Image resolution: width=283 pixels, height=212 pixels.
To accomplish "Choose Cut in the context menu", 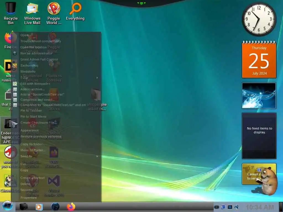I will [56, 164].
